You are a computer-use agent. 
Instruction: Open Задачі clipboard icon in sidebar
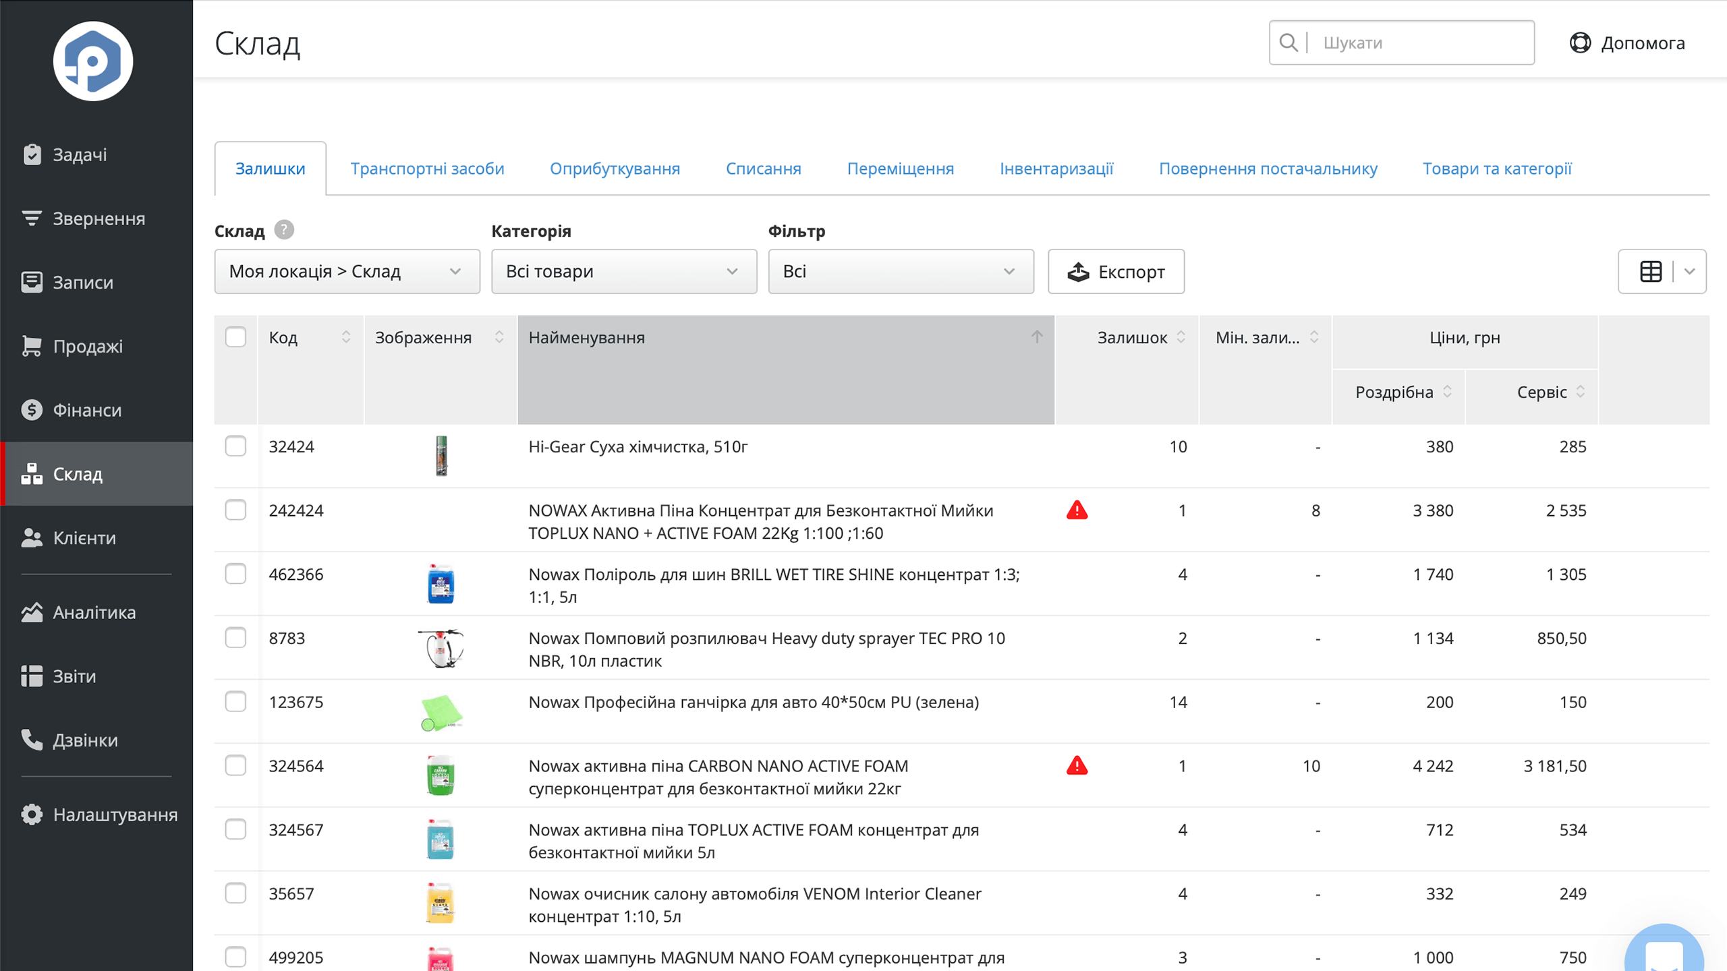tap(32, 154)
